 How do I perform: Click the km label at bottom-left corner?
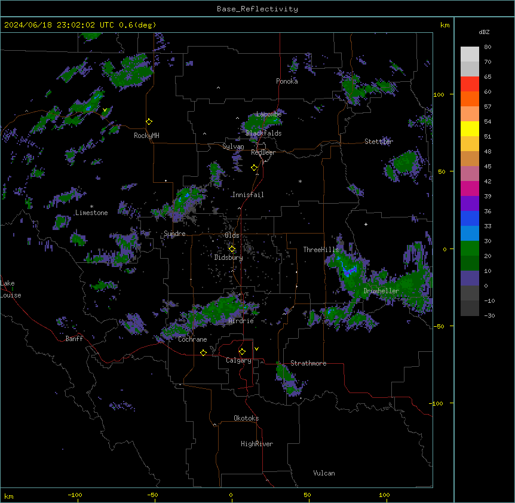tap(9, 496)
